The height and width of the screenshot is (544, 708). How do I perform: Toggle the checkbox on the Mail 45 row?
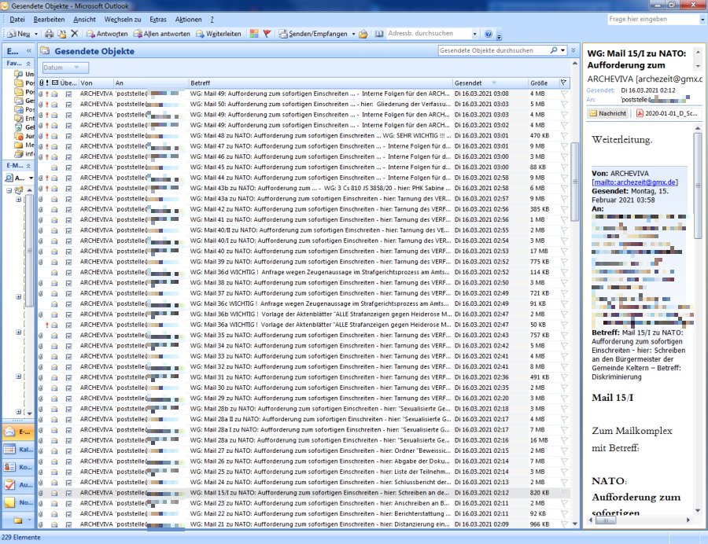(68, 167)
